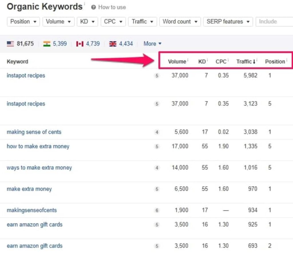Viewport: 293px width, 256px height.
Task: Sort by the CPC column header
Action: coord(221,62)
